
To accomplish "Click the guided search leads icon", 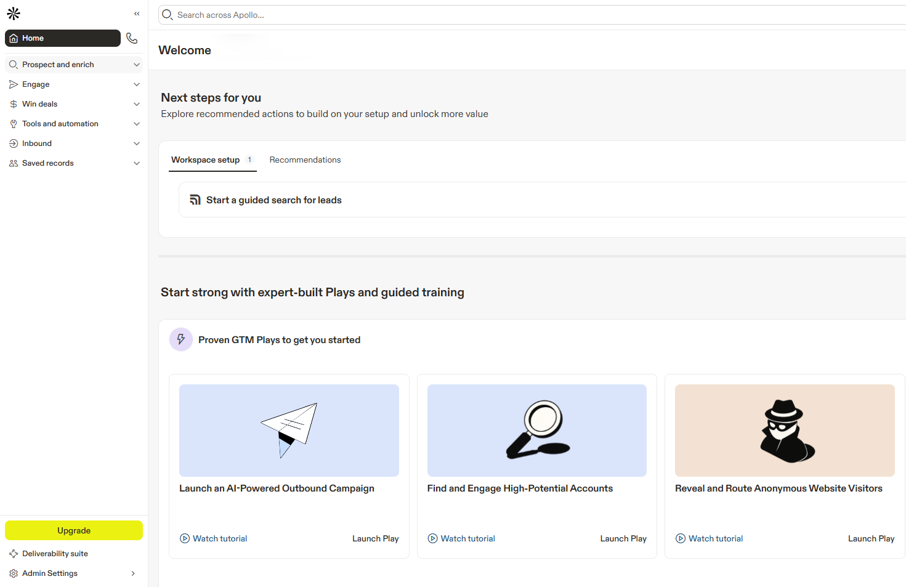I will point(195,200).
